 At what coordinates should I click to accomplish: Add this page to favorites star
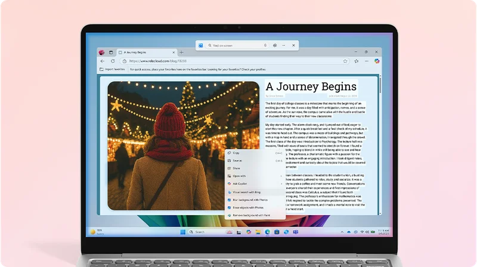pos(345,61)
